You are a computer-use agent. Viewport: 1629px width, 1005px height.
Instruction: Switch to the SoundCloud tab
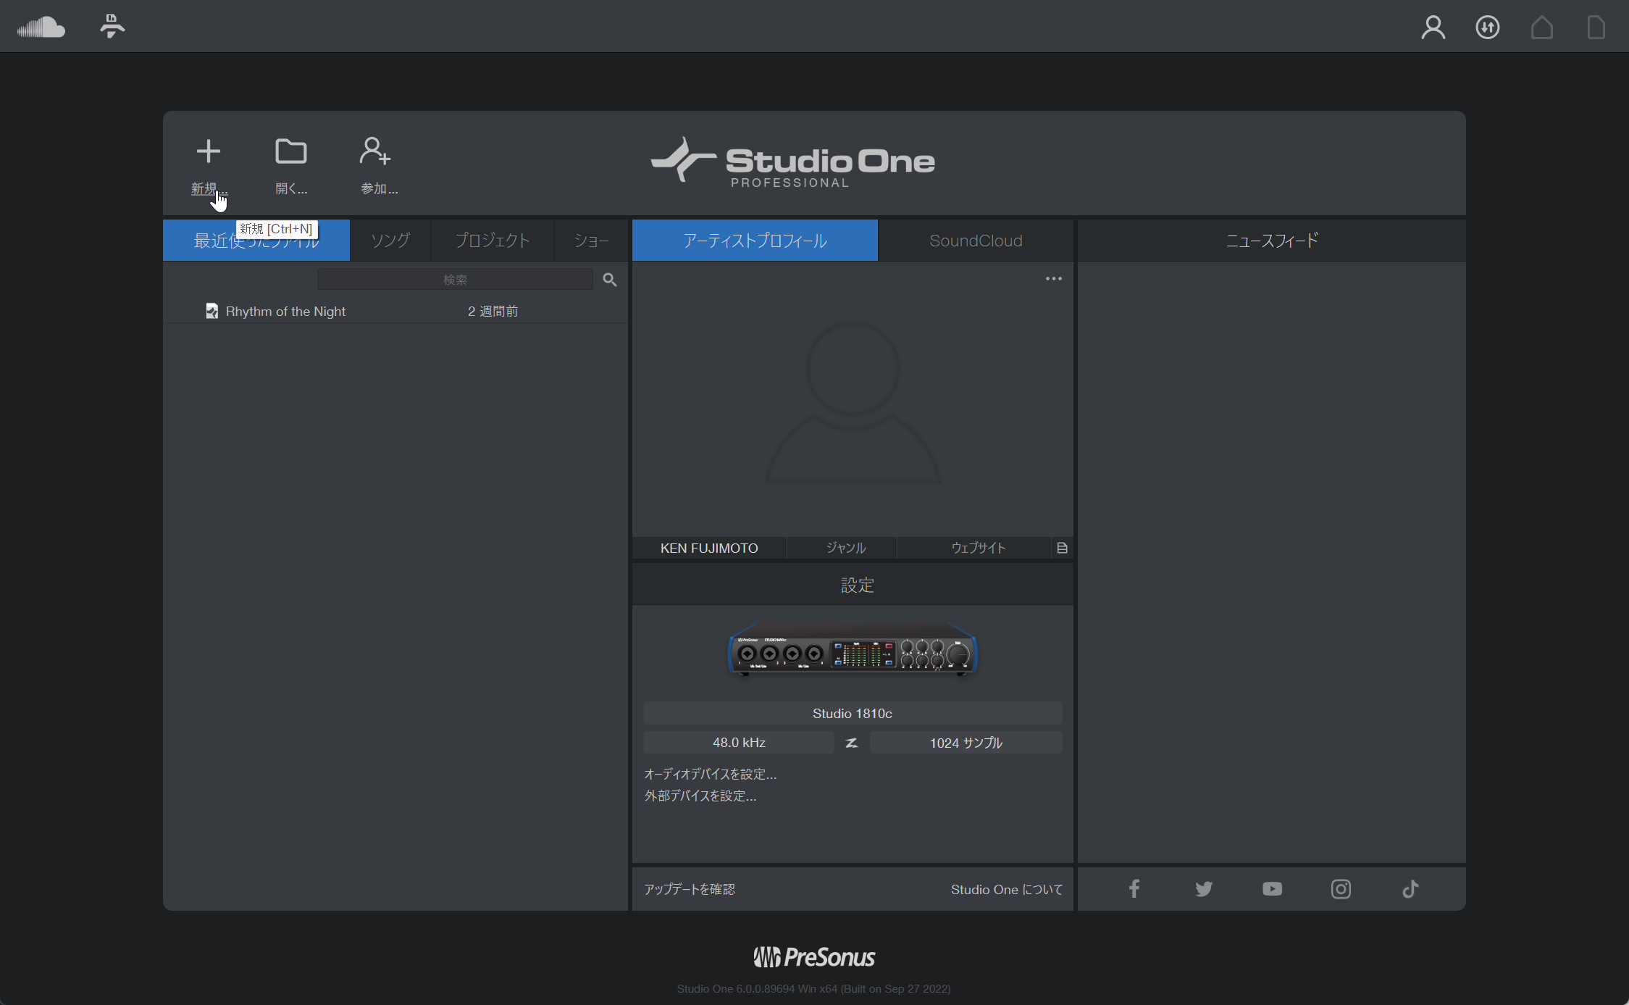tap(976, 241)
